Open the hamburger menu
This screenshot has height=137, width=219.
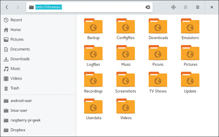[197, 7]
